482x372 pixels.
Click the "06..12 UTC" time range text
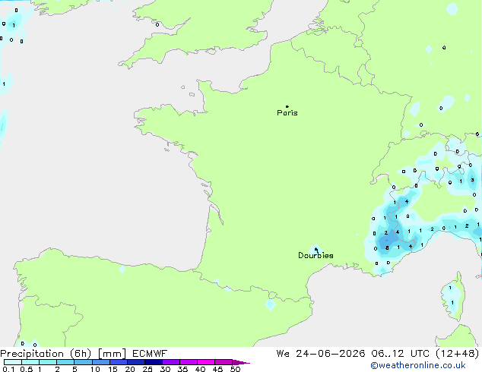400,354
